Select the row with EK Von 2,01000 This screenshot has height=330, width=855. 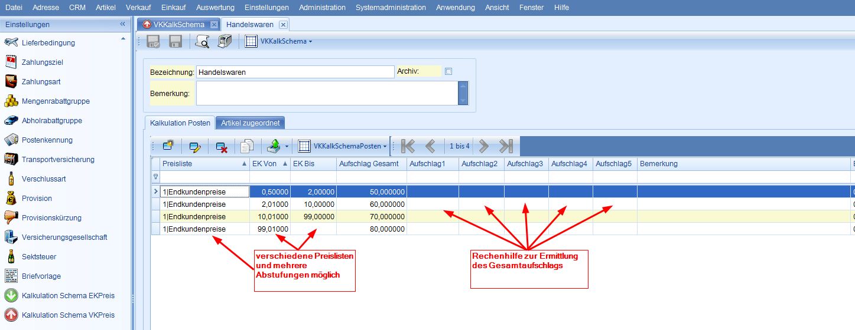tap(502, 204)
